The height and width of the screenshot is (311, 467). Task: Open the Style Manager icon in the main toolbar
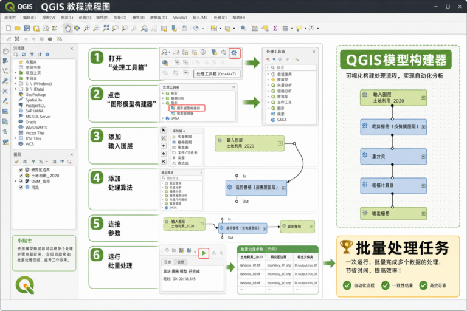[55, 28]
